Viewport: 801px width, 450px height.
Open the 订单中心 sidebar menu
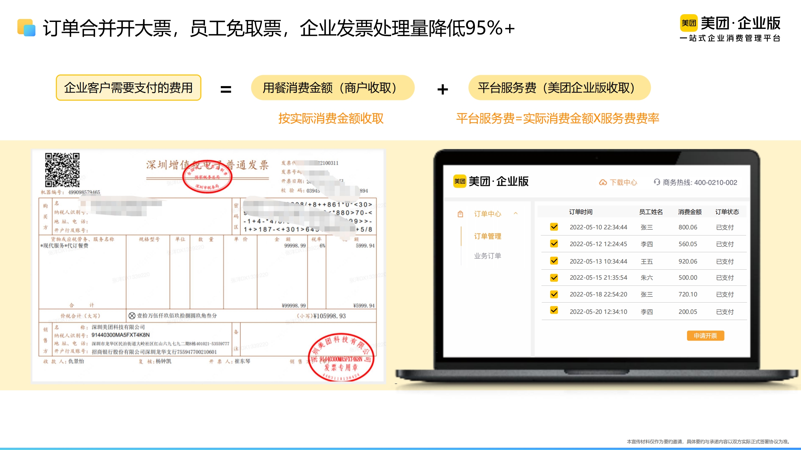[488, 214]
